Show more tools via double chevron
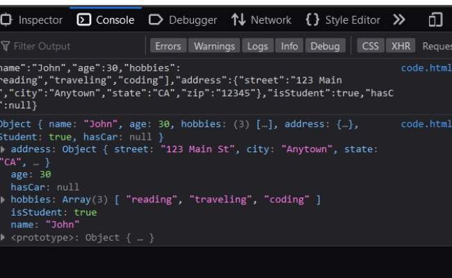The image size is (452, 278). [x=399, y=20]
